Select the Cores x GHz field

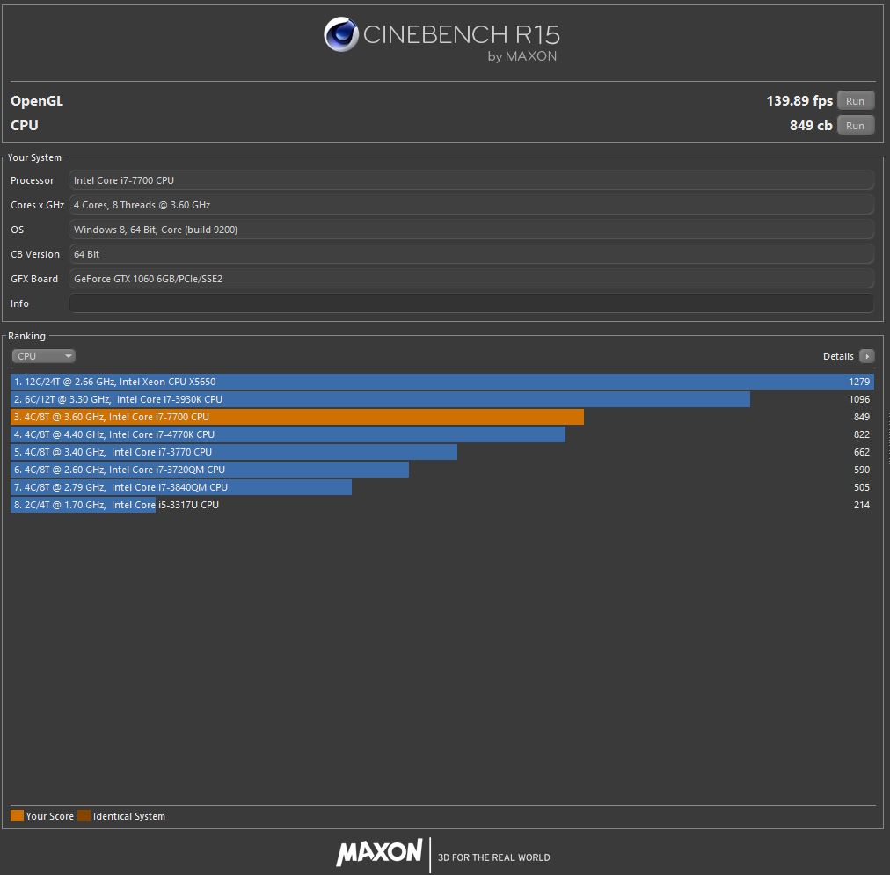(471, 205)
